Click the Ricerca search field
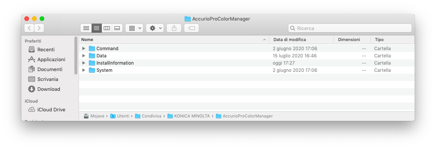The width and height of the screenshot is (436, 149). pyautogui.click(x=350, y=28)
